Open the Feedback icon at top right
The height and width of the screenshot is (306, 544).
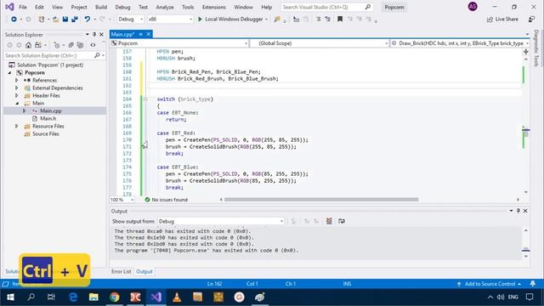click(531, 19)
